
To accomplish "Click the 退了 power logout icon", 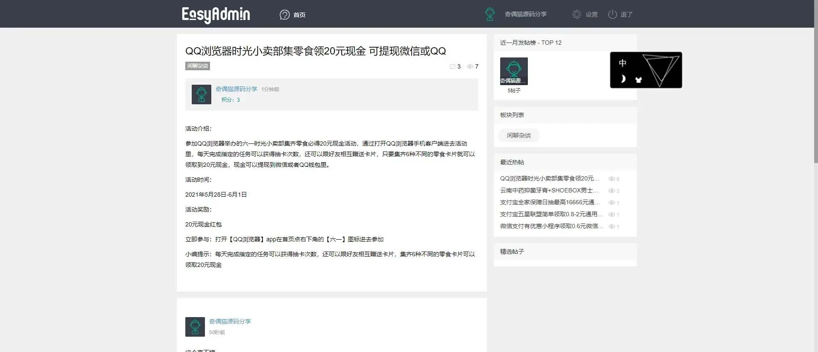I will coord(612,14).
